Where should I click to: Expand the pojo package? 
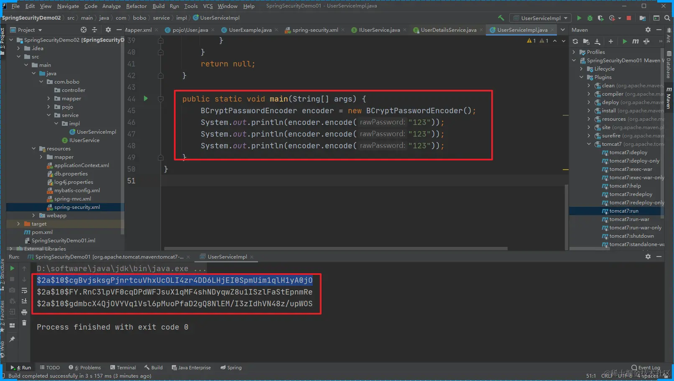tap(49, 107)
